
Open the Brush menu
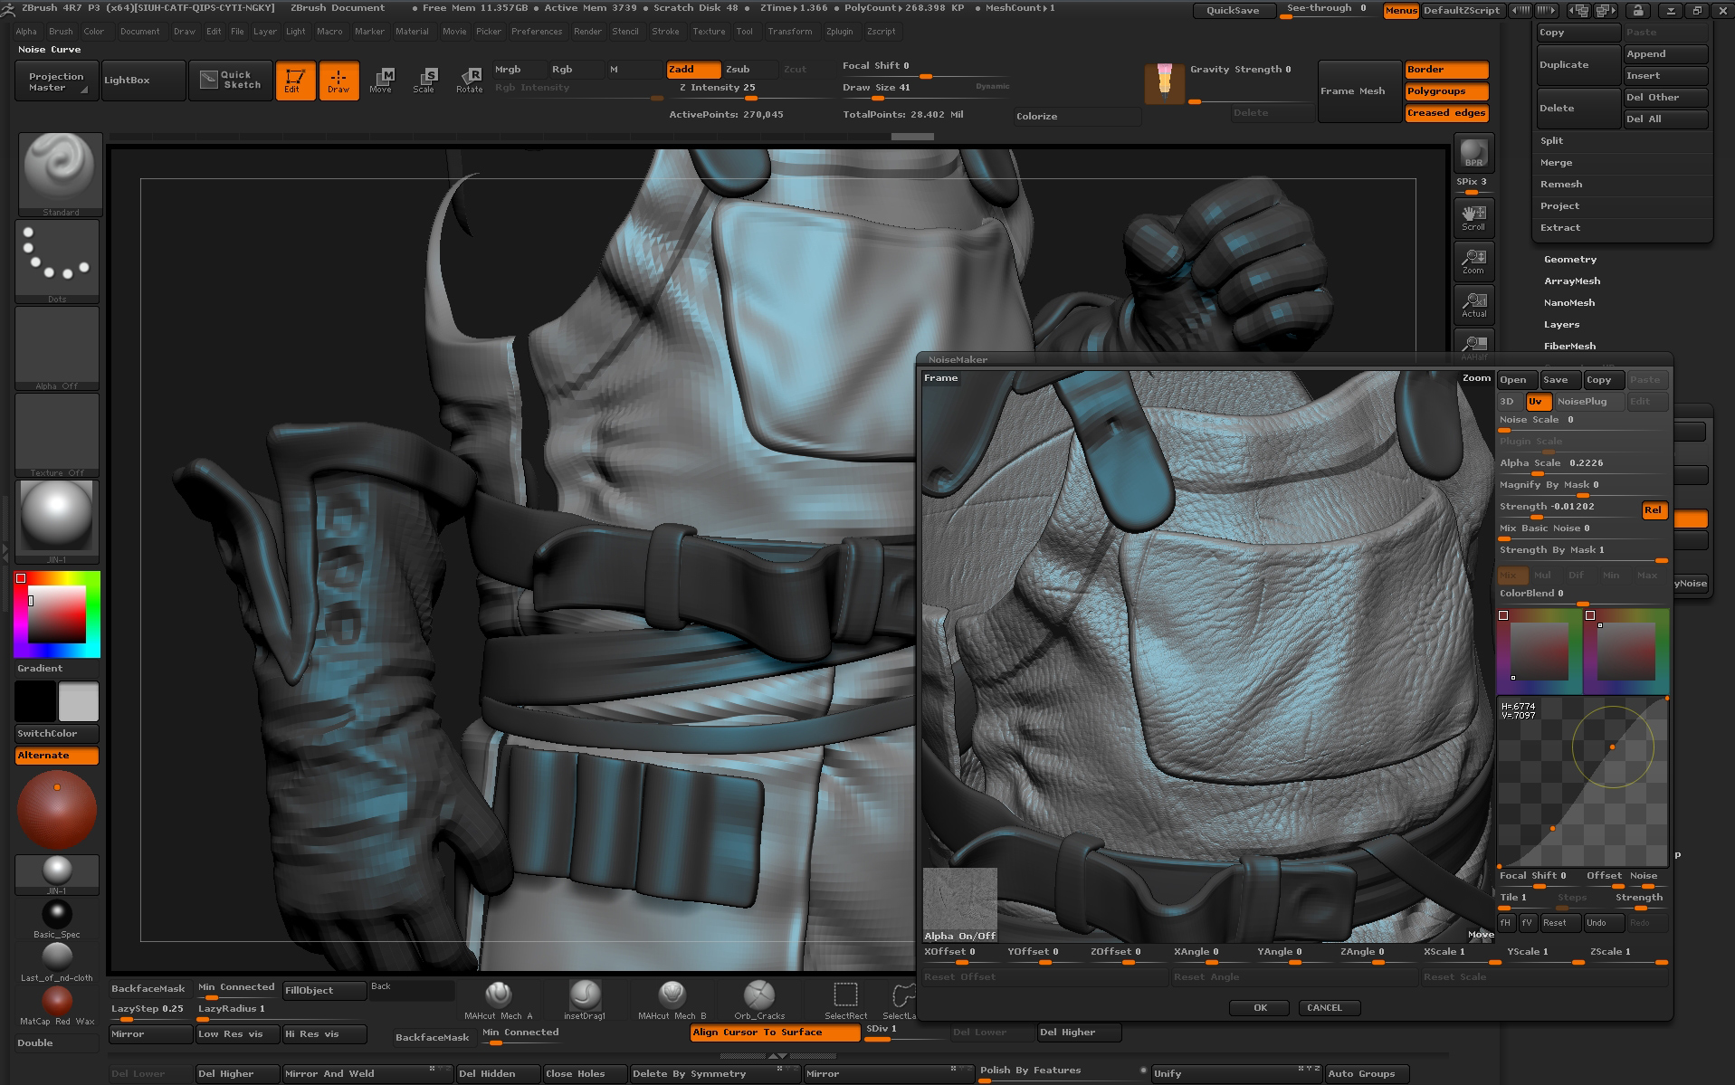pyautogui.click(x=61, y=32)
